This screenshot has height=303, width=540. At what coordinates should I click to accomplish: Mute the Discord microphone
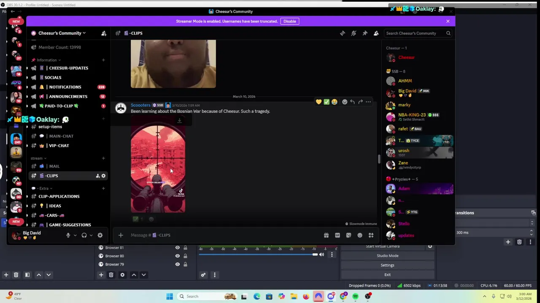point(68,235)
